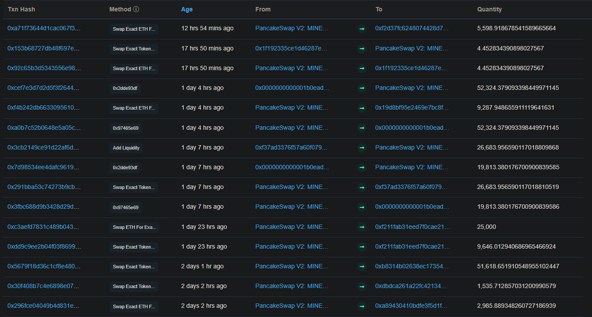
Task: Open To address in 0xc3aefd7831c489b043 row
Action: [412, 227]
